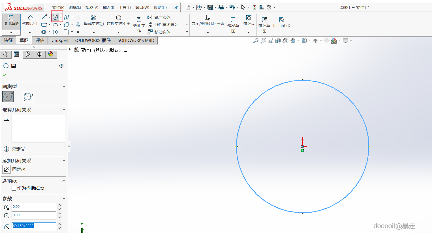Image resolution: width=432 pixels, height=233 pixels.
Task: Click the 固定(F) fix relation button
Action: pos(7,169)
